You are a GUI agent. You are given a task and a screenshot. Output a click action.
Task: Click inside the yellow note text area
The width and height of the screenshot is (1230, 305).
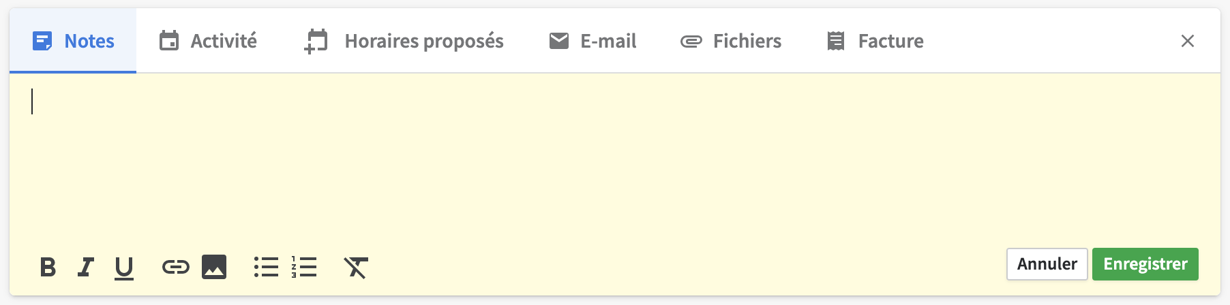(614, 157)
